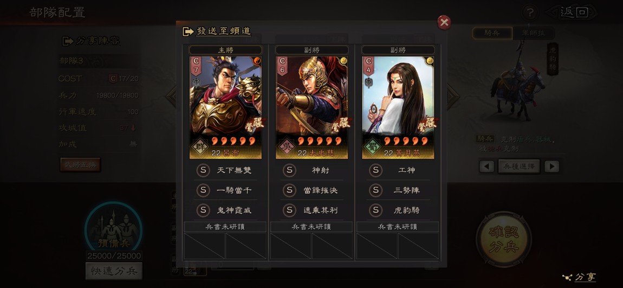
Task: Click the 確認分兵 confirm button
Action: pos(503,239)
